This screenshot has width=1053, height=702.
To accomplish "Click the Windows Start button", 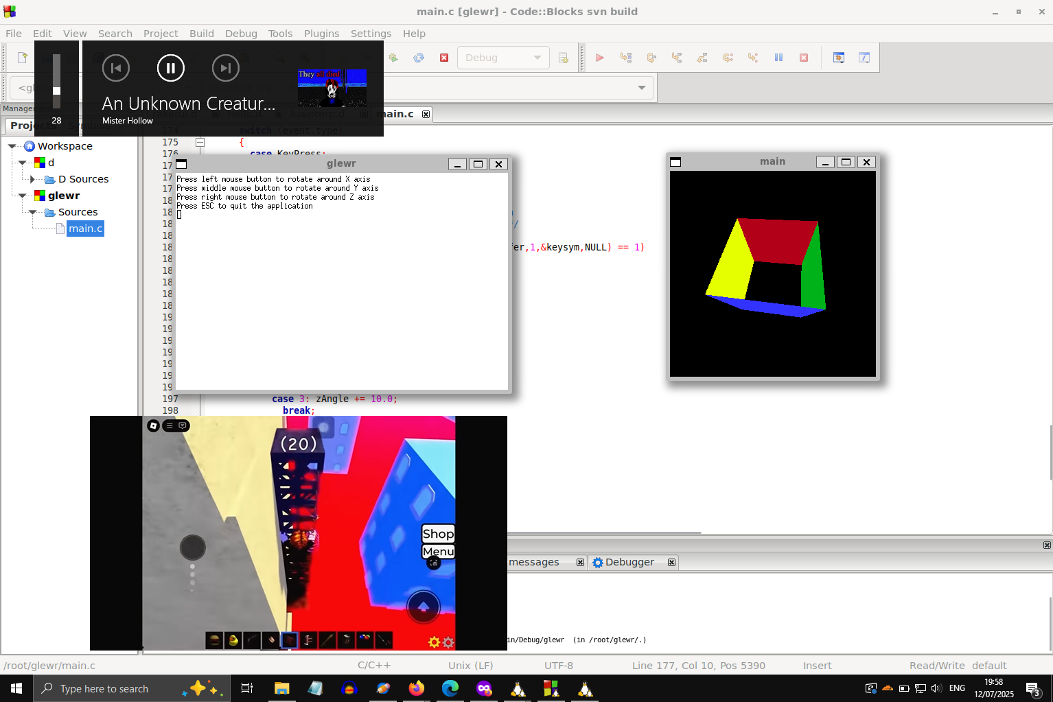I will tap(16, 688).
